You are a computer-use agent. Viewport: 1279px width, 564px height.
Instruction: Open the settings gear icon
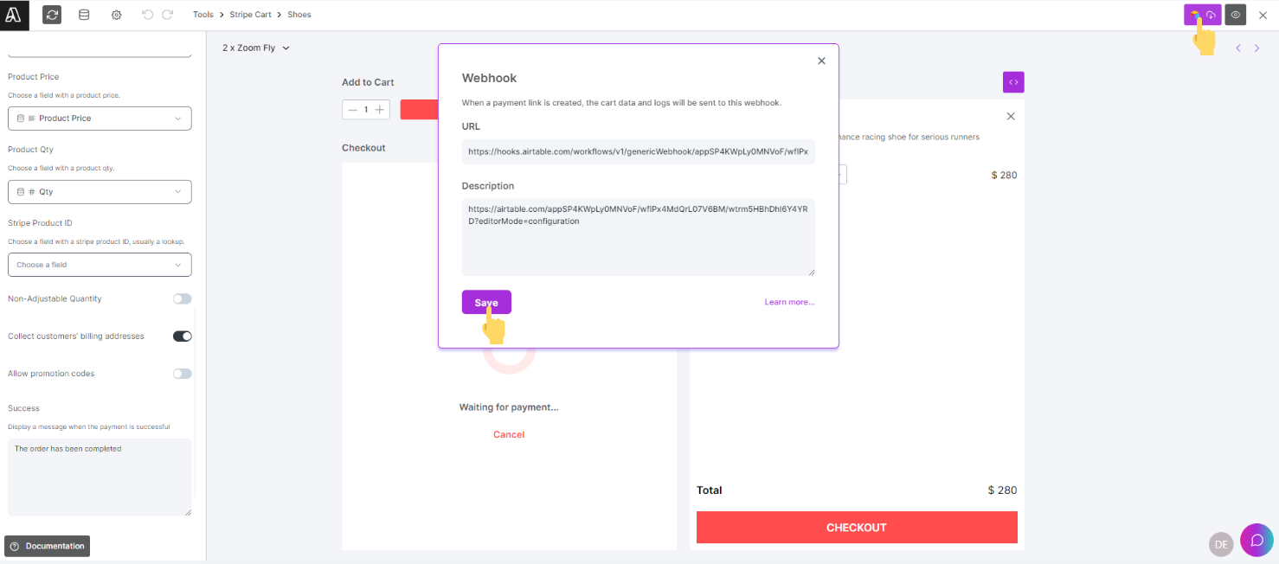point(116,15)
